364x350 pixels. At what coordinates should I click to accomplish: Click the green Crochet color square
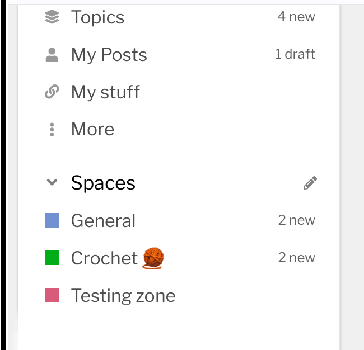pyautogui.click(x=52, y=258)
